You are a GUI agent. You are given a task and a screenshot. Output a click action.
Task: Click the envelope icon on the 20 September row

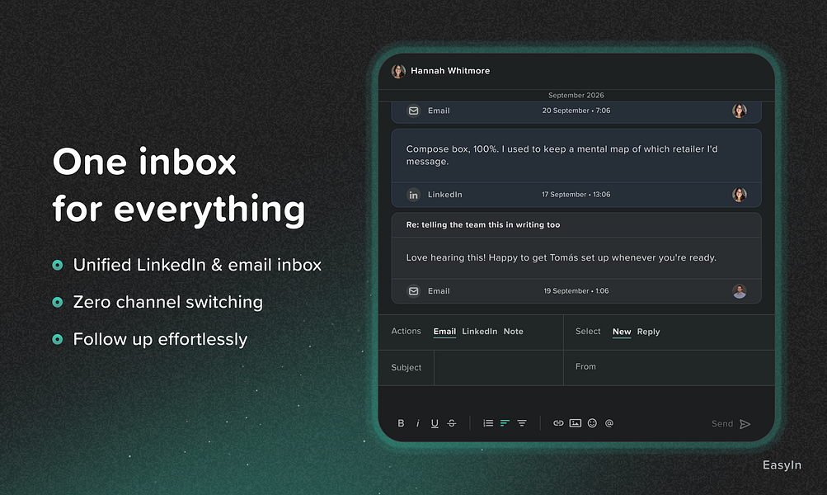(414, 111)
